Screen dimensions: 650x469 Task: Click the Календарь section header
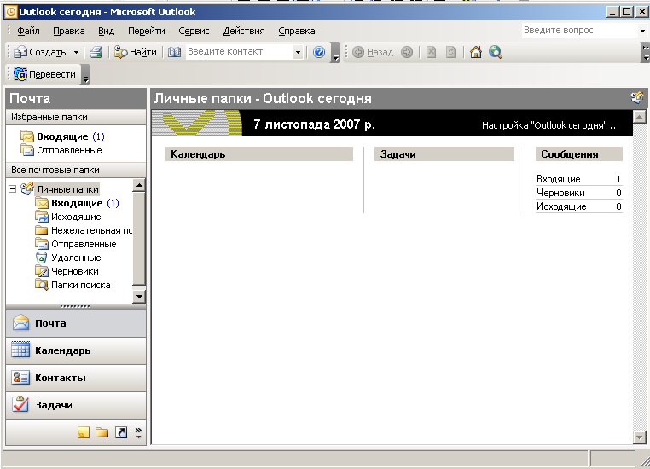(x=259, y=154)
